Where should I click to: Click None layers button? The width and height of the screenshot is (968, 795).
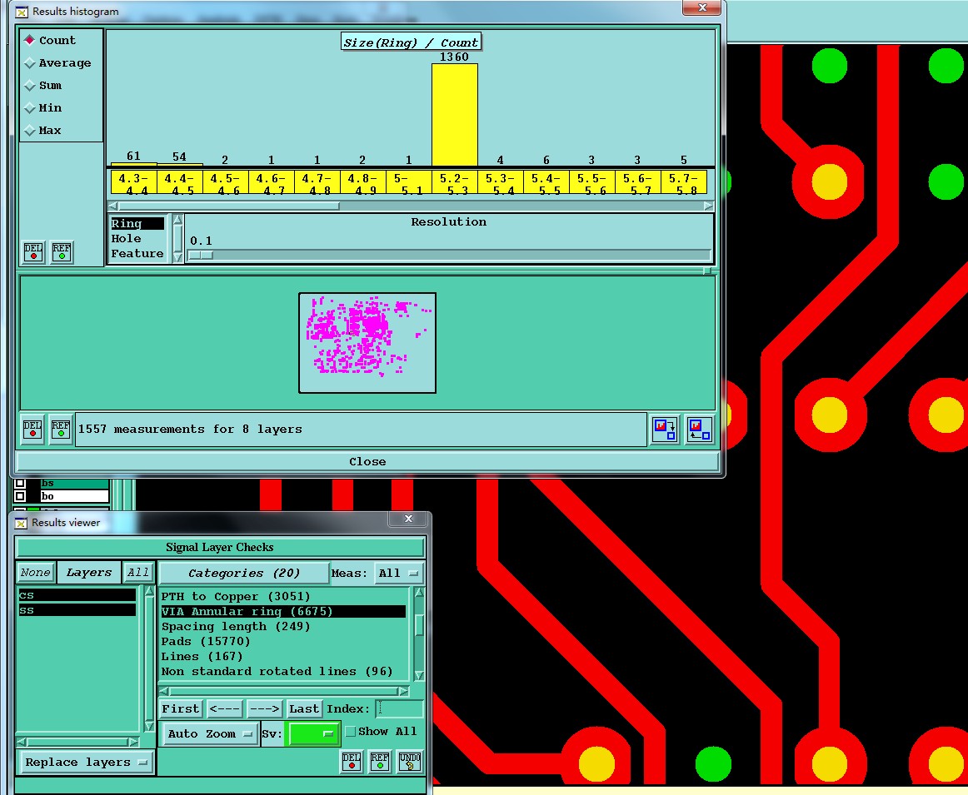tap(35, 573)
